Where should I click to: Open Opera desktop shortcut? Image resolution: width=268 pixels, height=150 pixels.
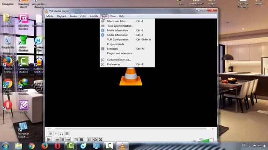coord(8,107)
